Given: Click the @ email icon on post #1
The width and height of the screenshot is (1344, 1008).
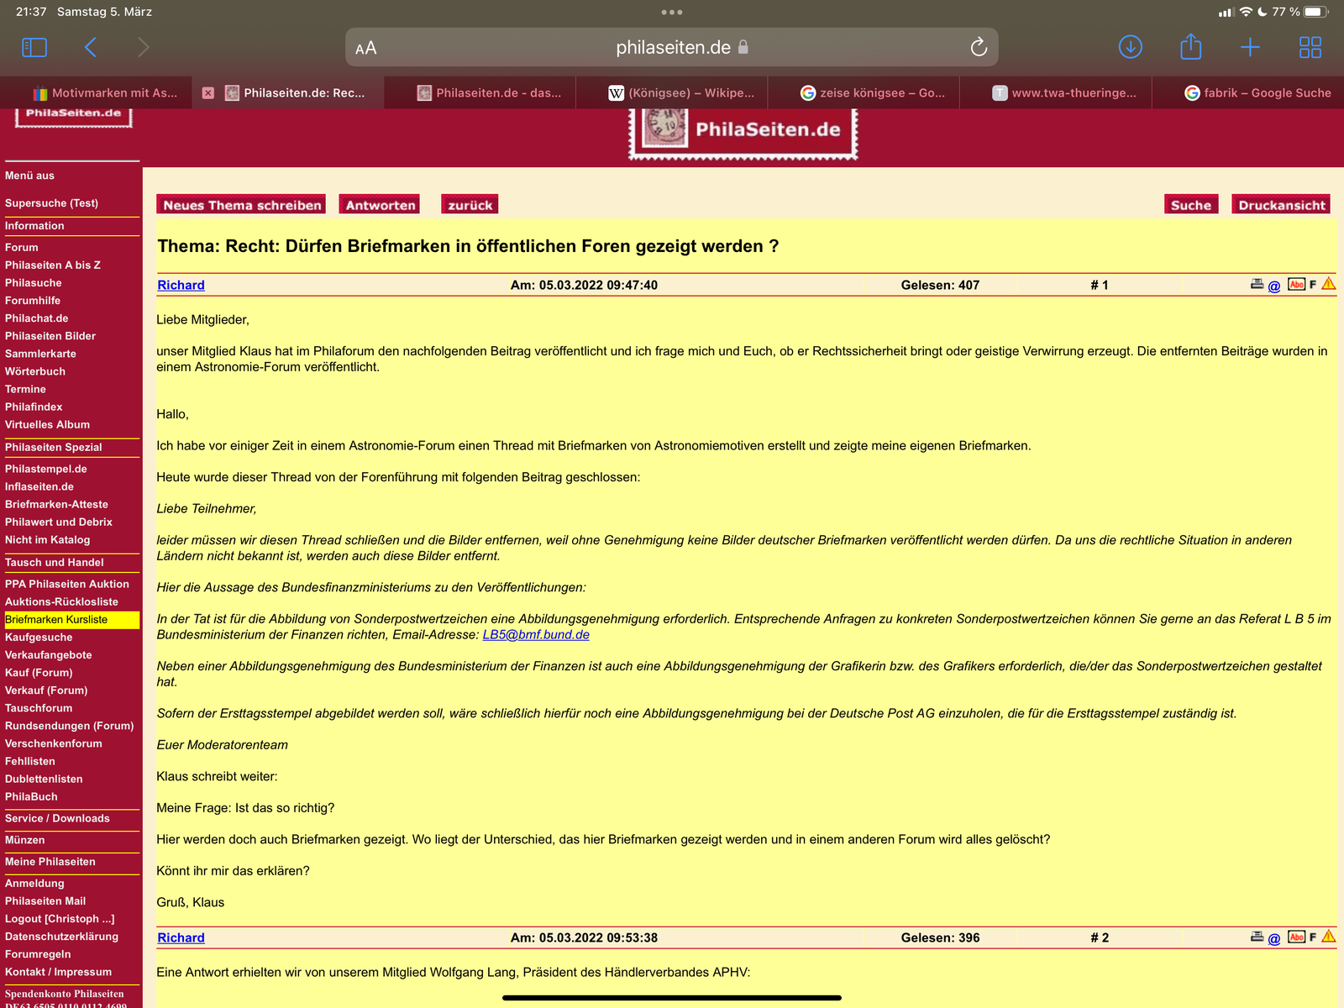Looking at the screenshot, I should coord(1274,286).
